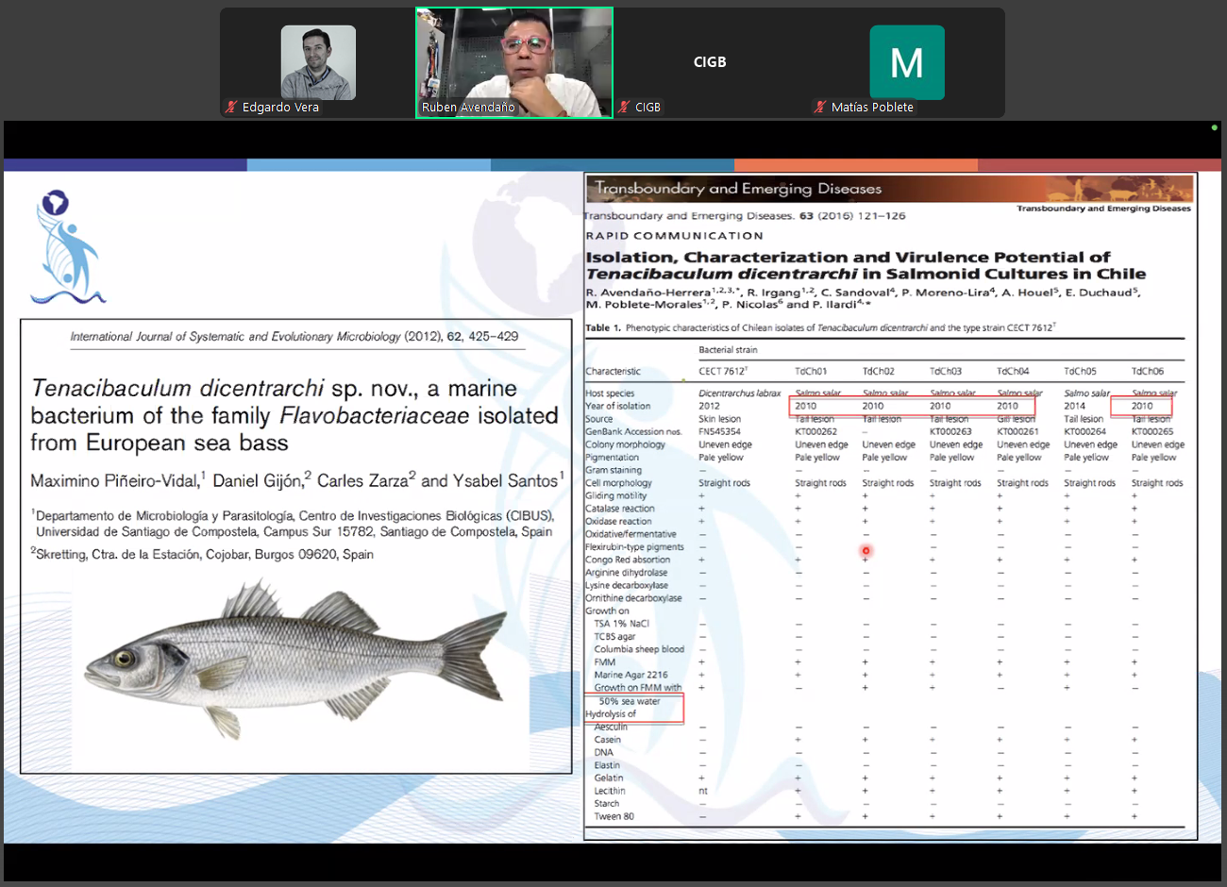Click the large CIGB text in participant tile

pos(710,62)
